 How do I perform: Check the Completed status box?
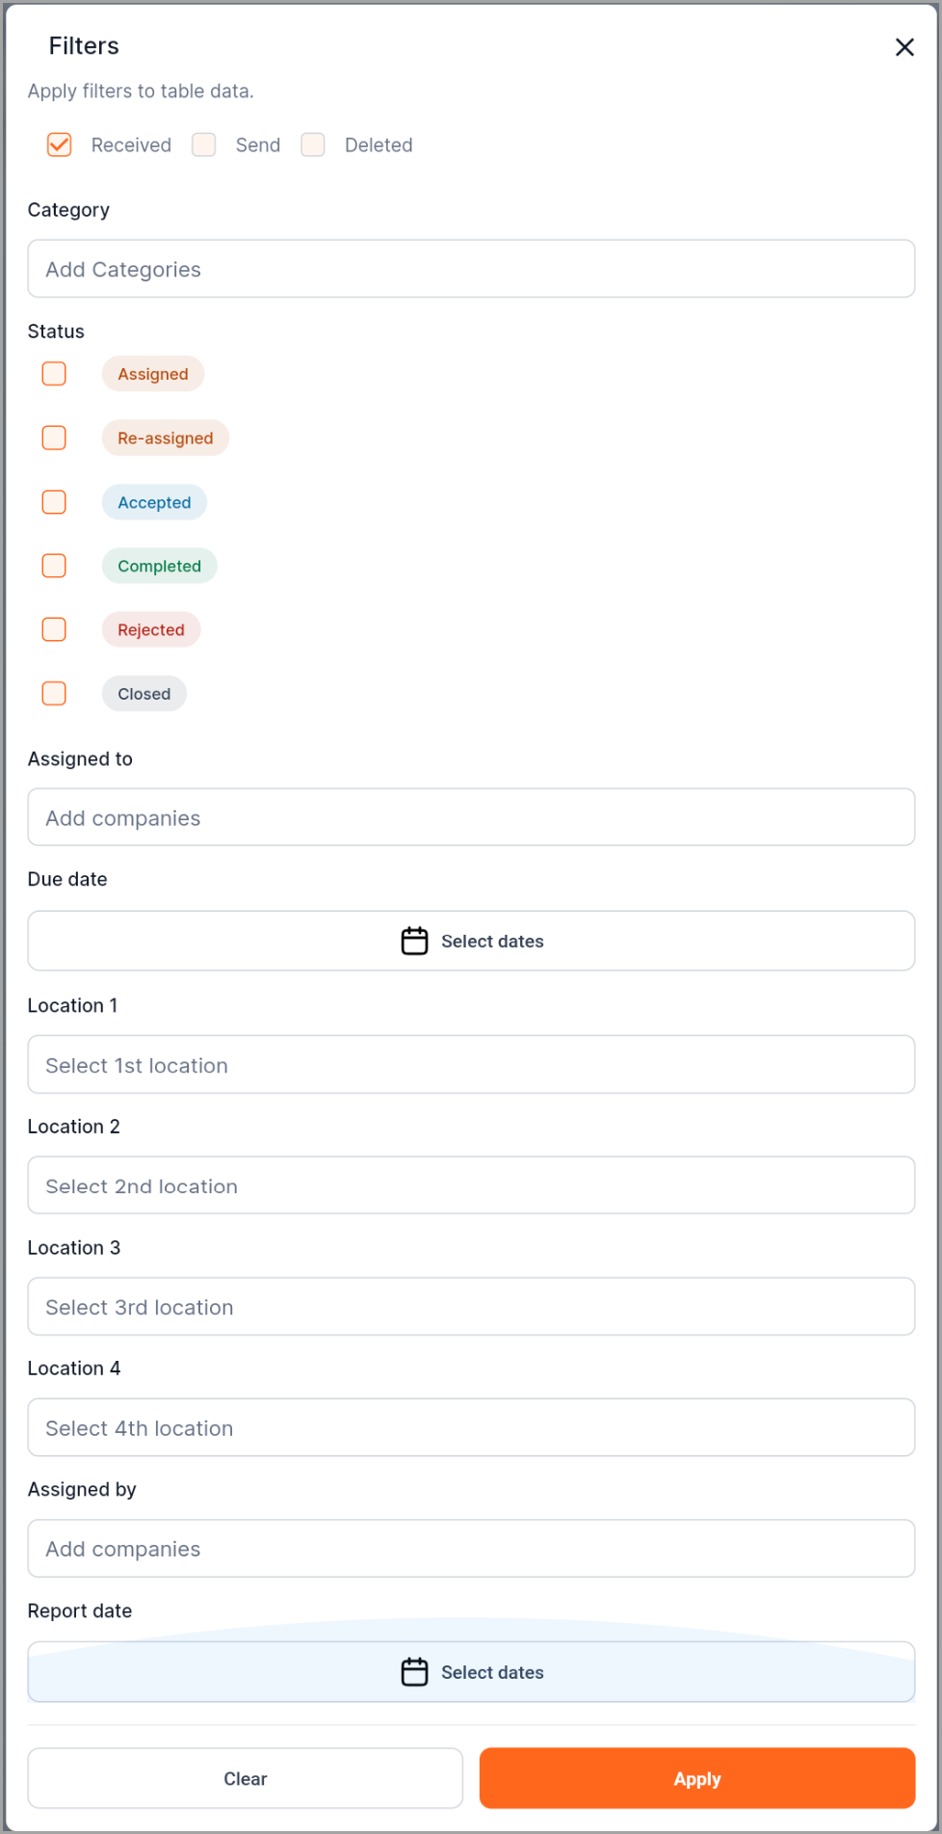point(54,566)
